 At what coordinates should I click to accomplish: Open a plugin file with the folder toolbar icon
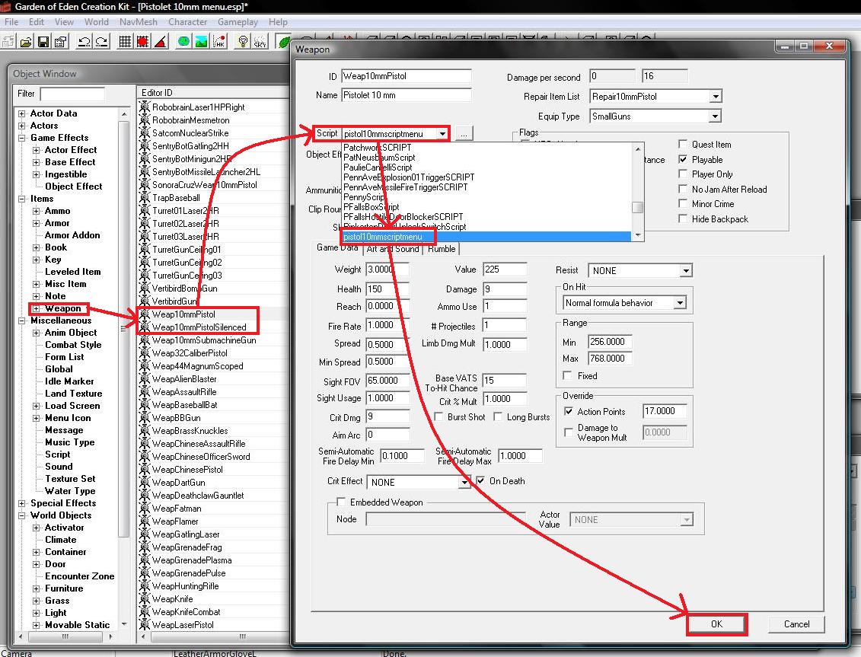pos(26,41)
